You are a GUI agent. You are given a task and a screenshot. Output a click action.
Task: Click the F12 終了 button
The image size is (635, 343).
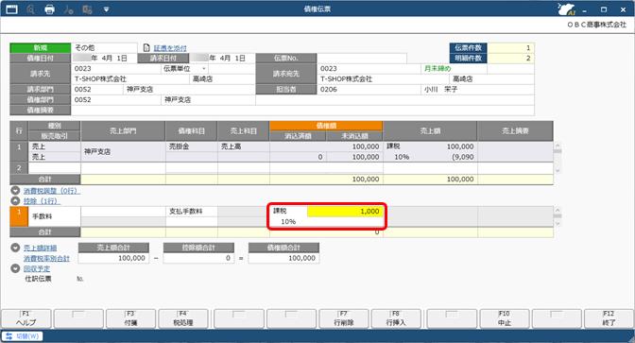click(x=609, y=318)
